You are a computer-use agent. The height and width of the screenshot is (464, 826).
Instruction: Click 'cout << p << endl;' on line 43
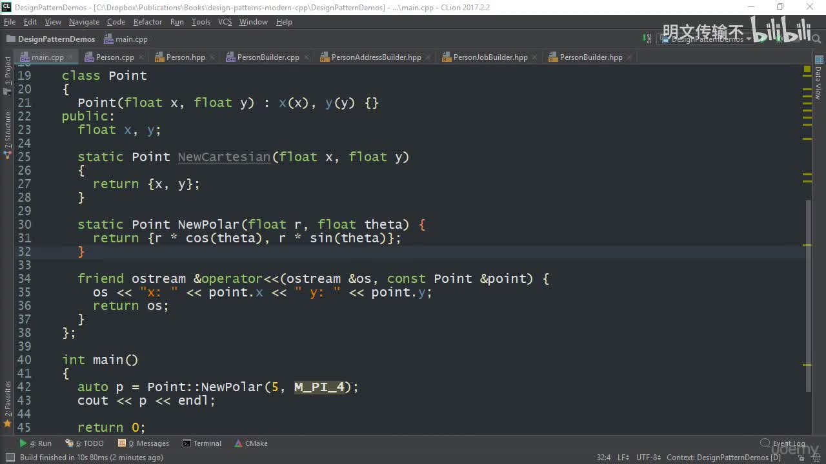[146, 400]
